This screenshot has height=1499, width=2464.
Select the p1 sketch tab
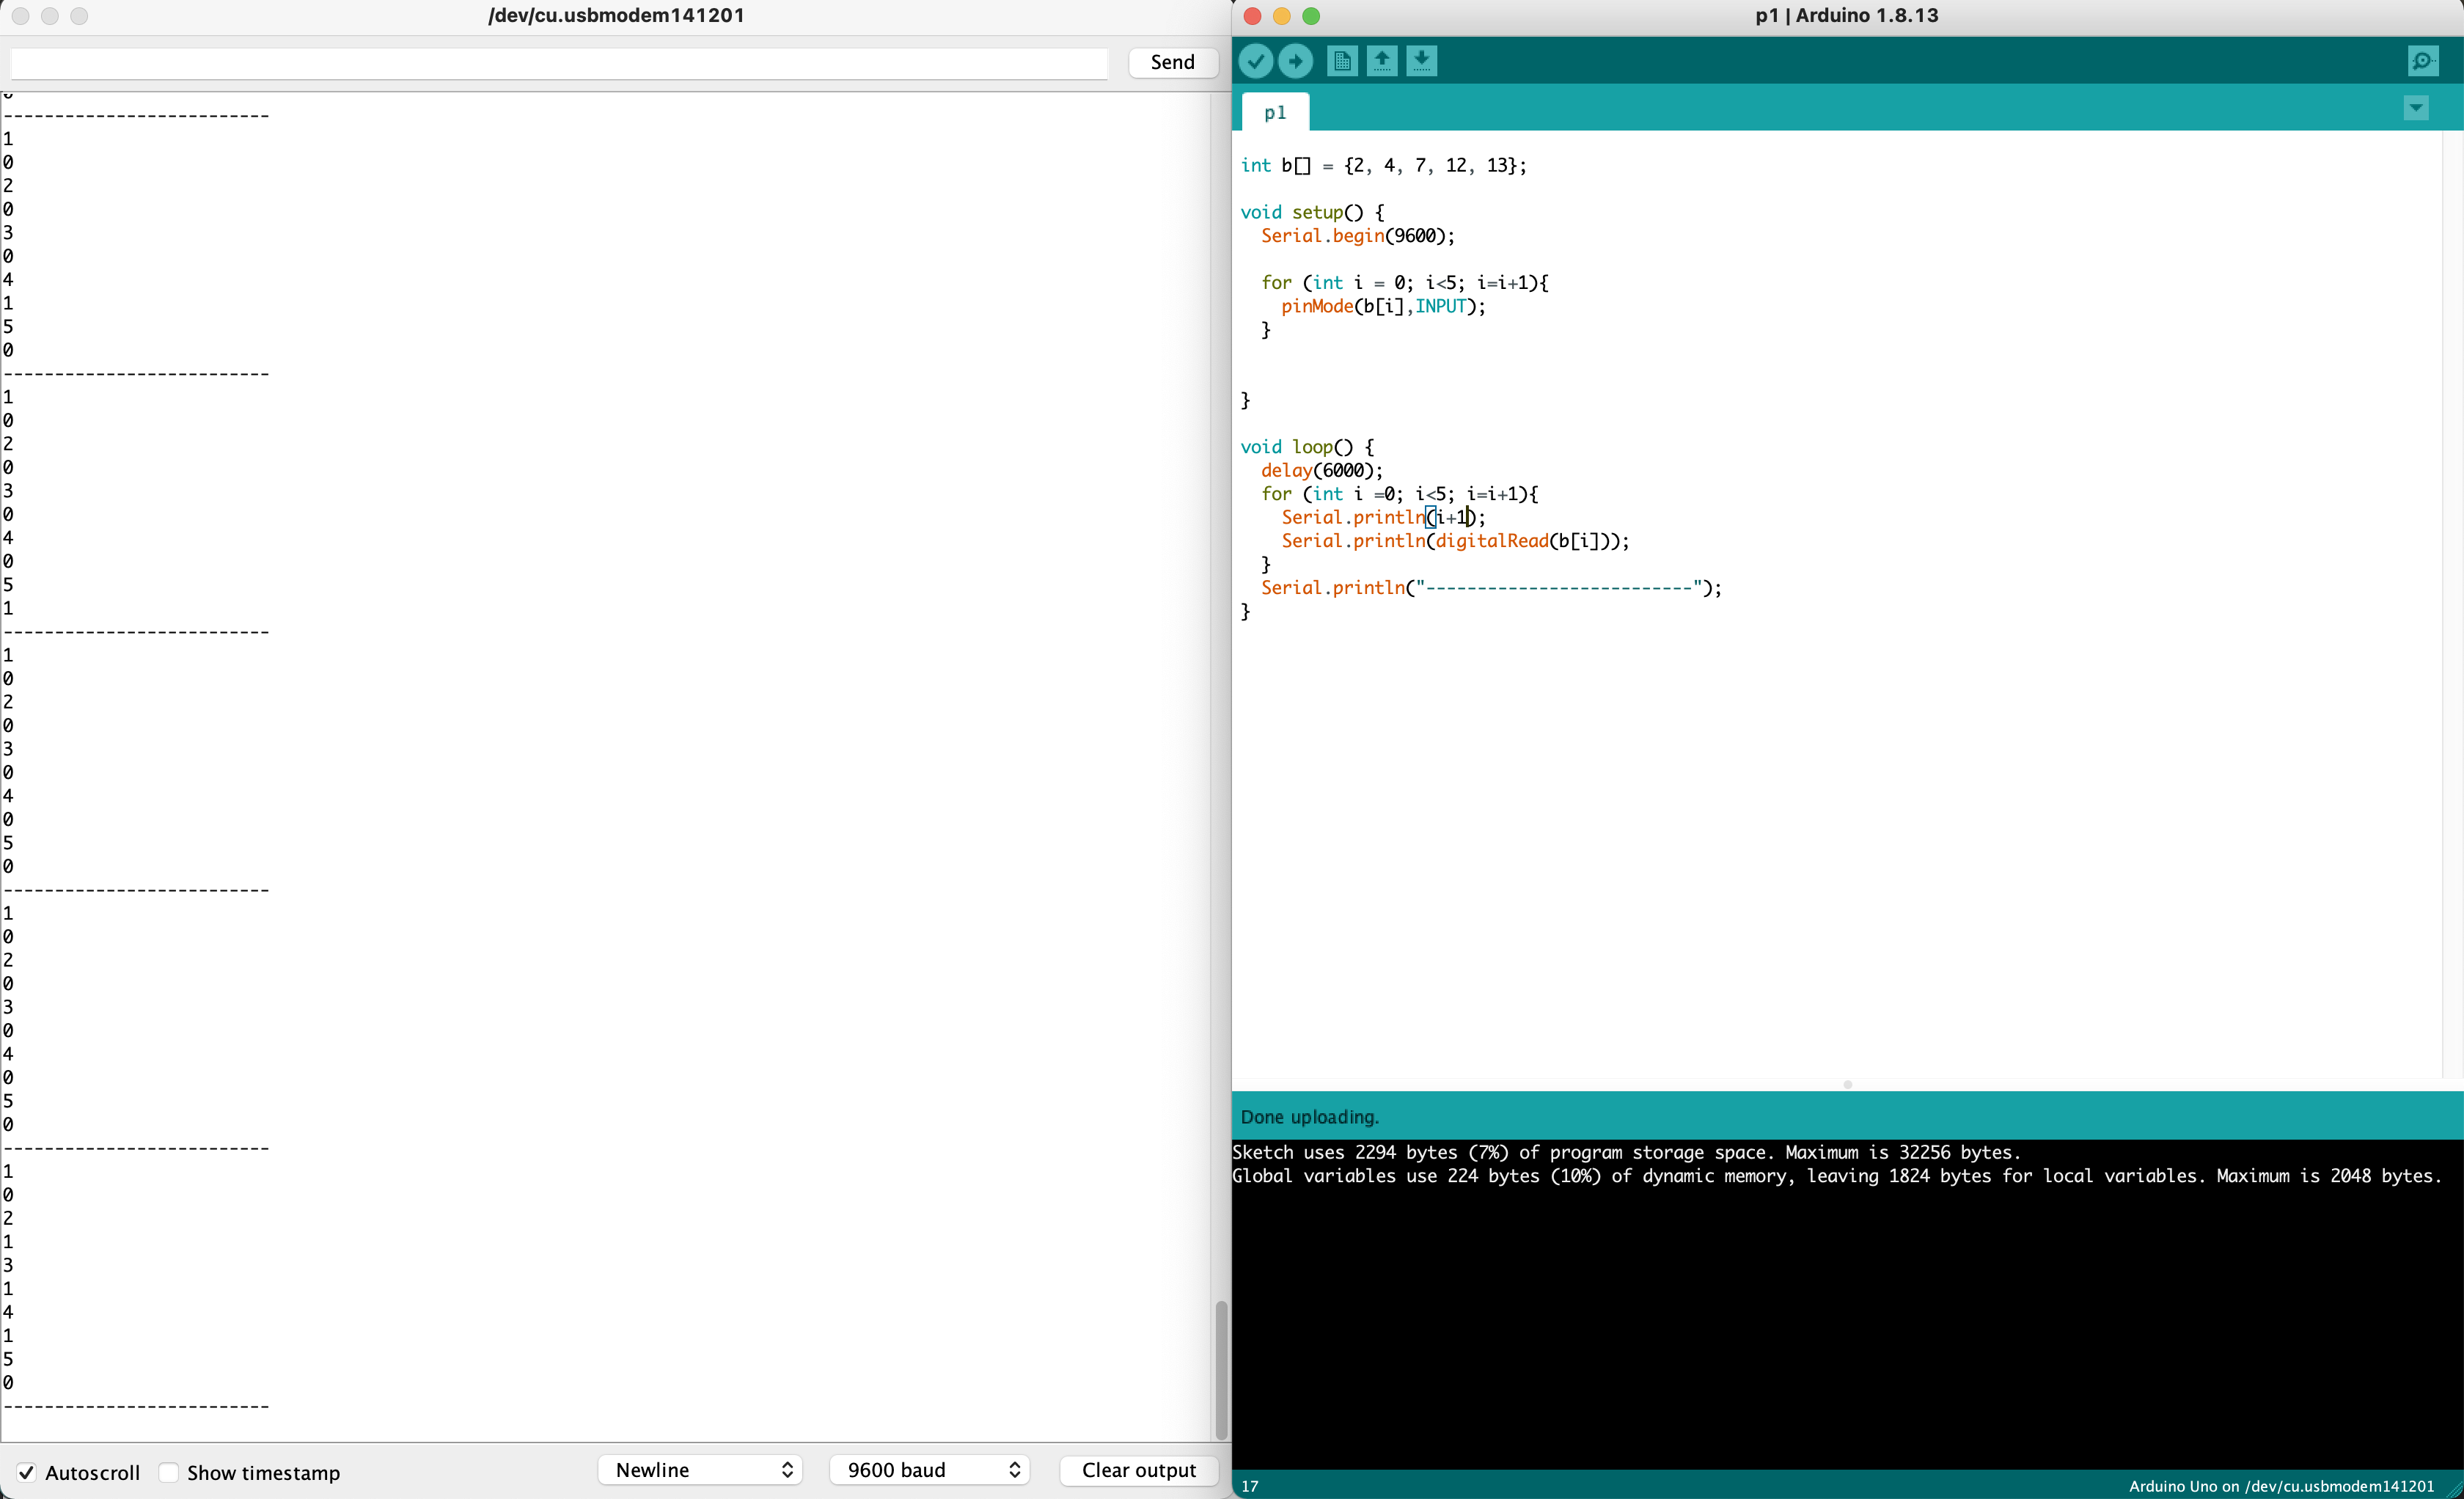pos(1274,111)
